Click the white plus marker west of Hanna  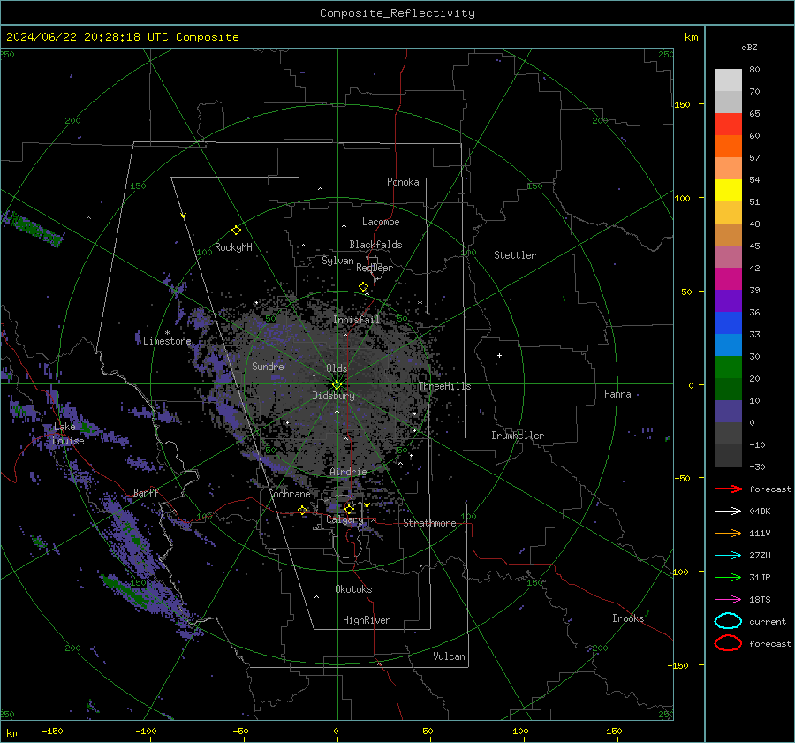[499, 355]
